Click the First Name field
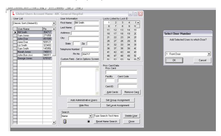Viewport: 221px width, 136px height. coord(87,23)
